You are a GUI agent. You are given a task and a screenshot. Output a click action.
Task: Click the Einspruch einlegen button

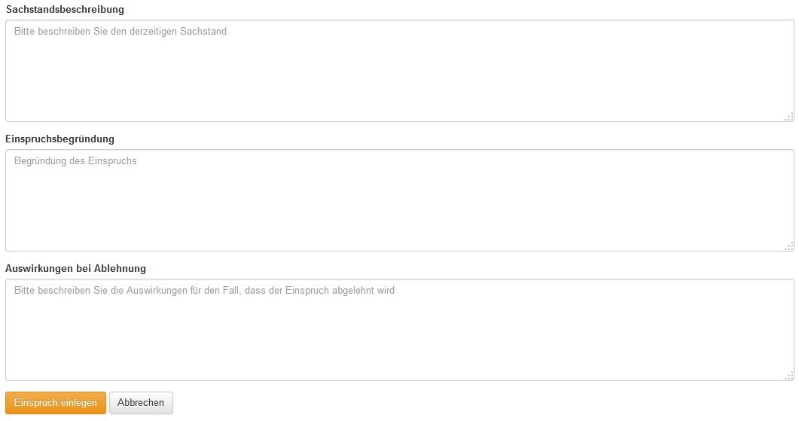(56, 403)
